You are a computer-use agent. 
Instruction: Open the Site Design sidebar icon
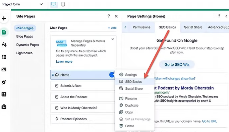pos(4,44)
